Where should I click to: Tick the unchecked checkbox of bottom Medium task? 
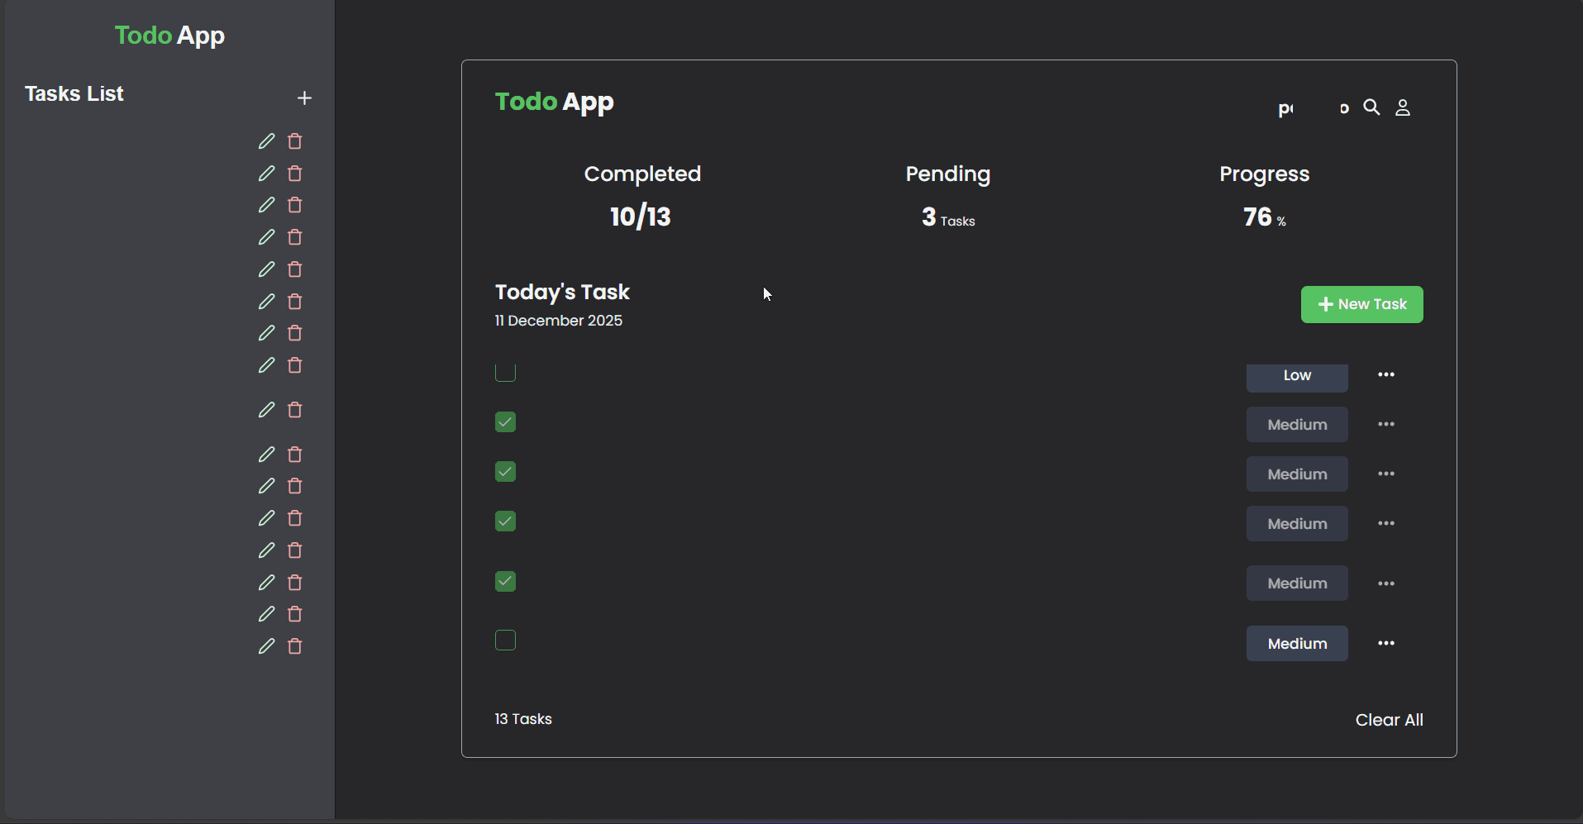[505, 641]
